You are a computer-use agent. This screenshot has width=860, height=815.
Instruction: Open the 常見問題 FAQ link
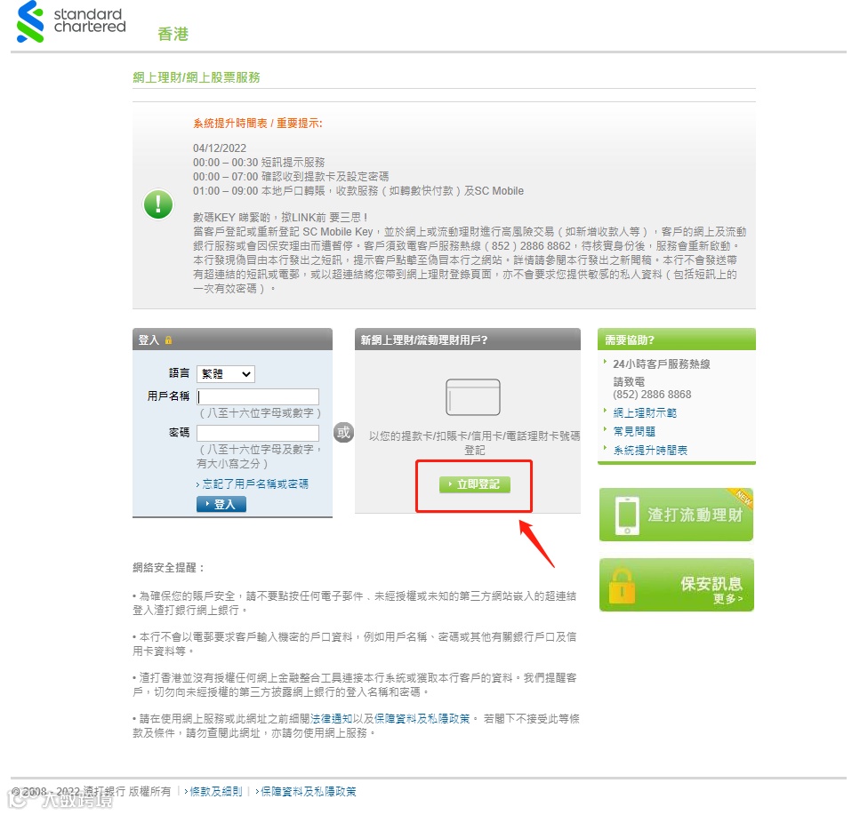tap(634, 431)
